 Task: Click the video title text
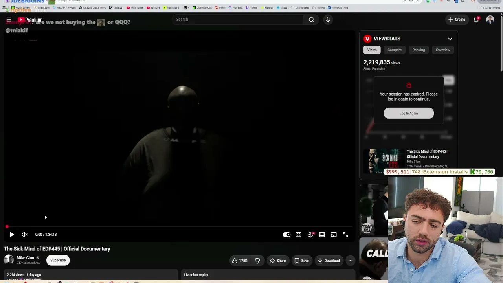[57, 249]
